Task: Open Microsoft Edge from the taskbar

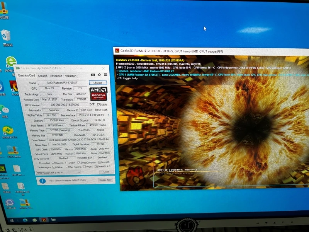Action: [x=25, y=220]
